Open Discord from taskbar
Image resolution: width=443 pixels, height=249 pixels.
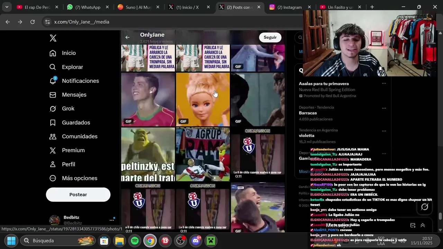tap(196, 240)
